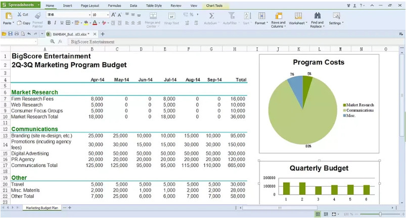Open the Chart Tools tab
The image size is (406, 218).
pyautogui.click(x=214, y=6)
